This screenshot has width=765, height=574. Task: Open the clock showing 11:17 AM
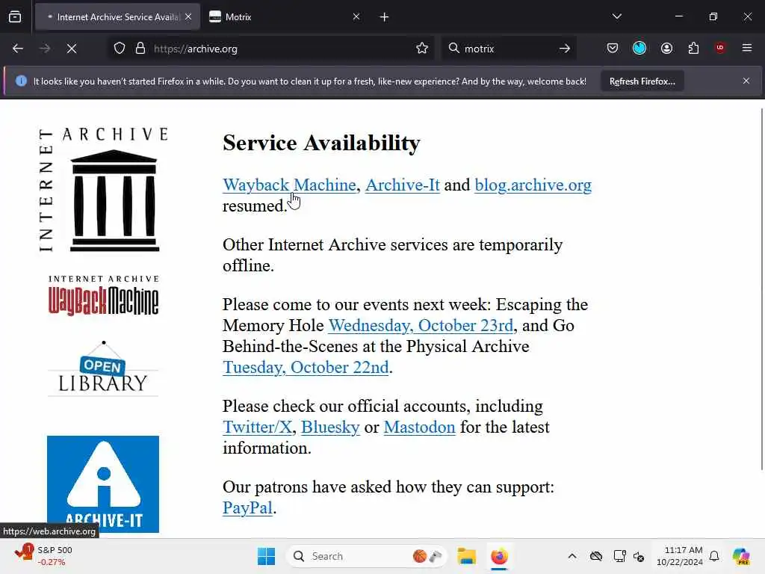680,556
